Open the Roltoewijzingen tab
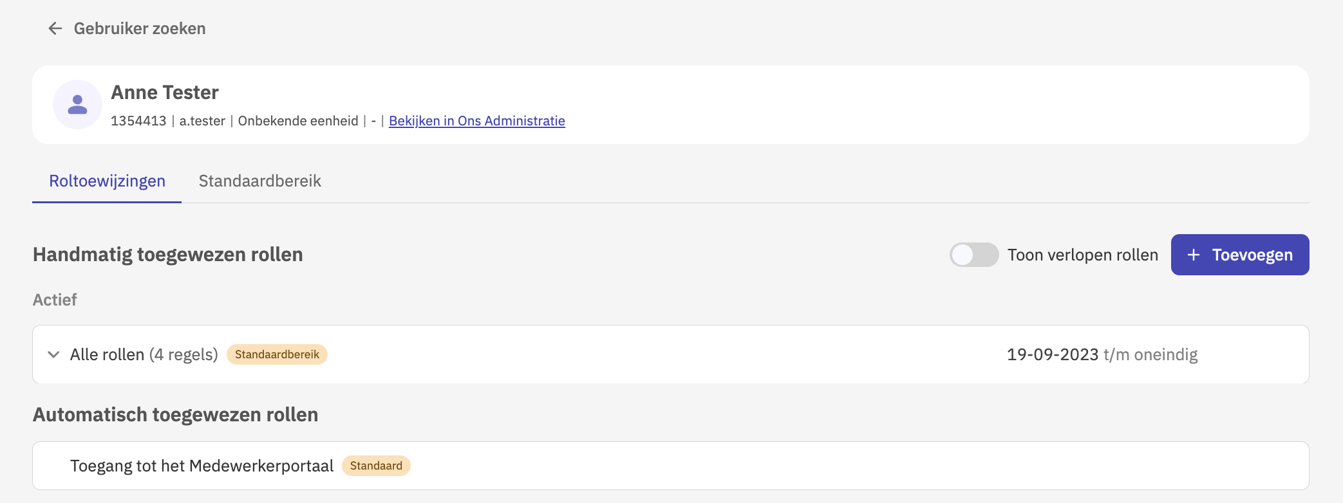 click(x=107, y=181)
